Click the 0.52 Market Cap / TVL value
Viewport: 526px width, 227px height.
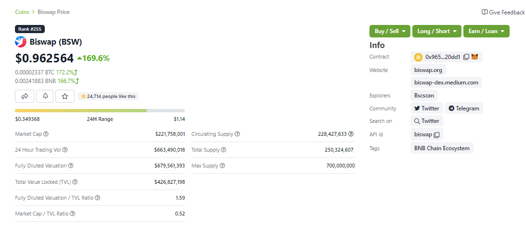180,214
